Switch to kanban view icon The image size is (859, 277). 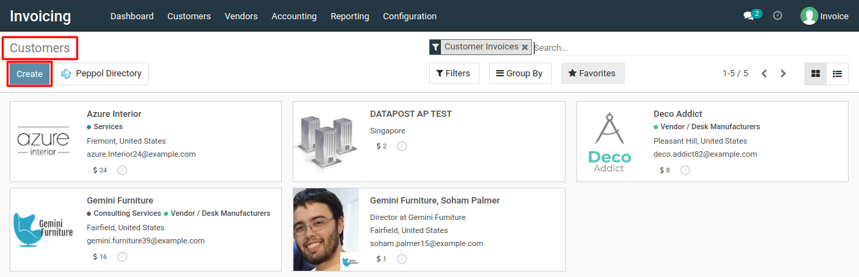point(816,74)
